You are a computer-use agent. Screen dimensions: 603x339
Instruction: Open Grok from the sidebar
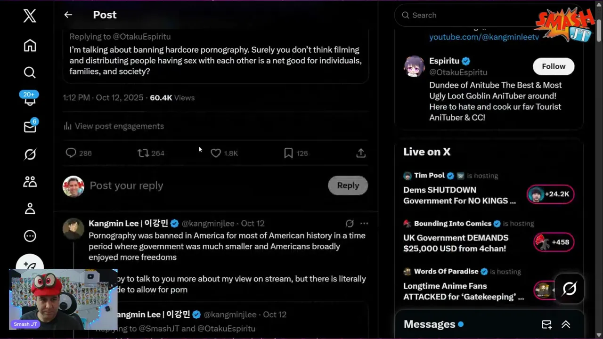pyautogui.click(x=30, y=154)
